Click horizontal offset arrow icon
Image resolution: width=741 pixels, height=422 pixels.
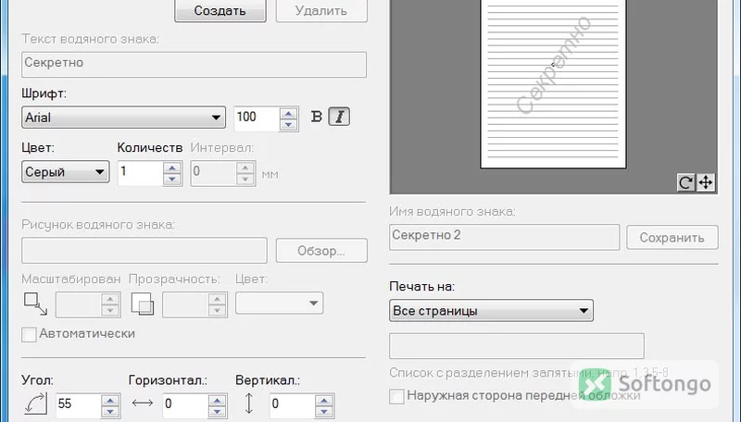coord(143,403)
